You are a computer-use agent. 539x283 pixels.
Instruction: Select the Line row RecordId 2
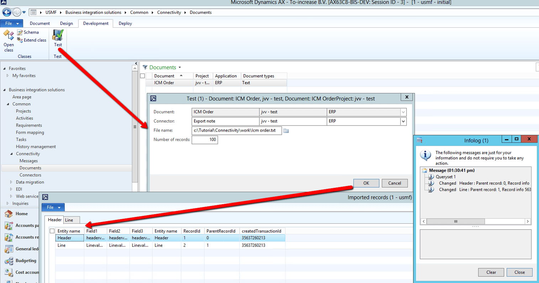click(170, 245)
